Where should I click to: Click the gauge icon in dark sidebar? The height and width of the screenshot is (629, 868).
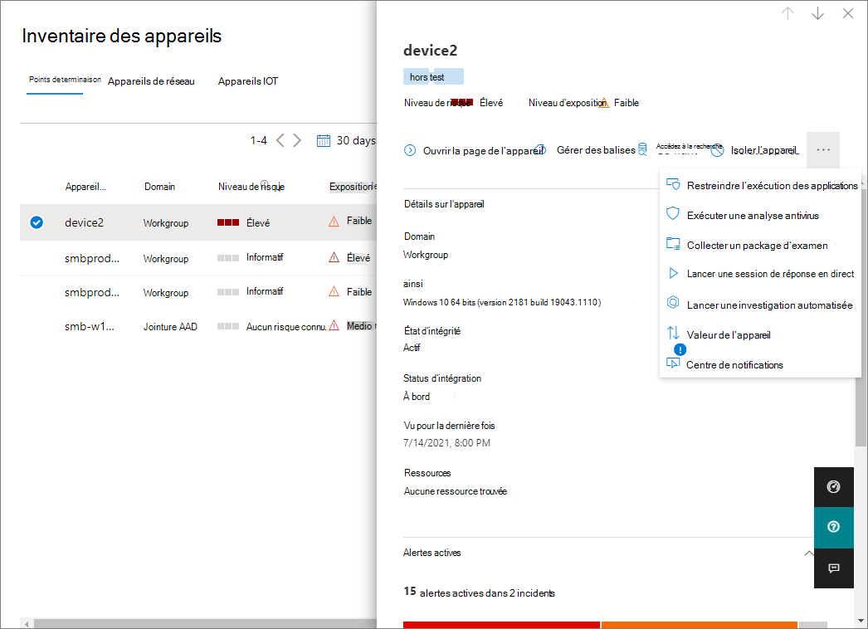coord(833,487)
